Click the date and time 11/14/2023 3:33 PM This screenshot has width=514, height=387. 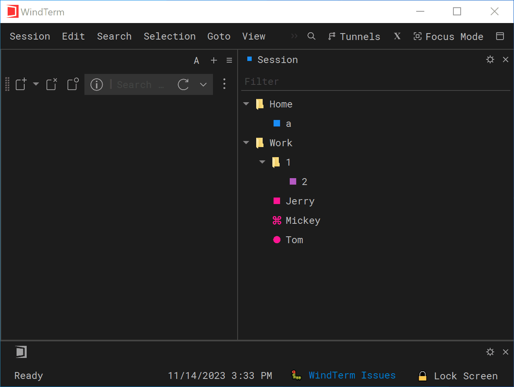click(x=220, y=376)
